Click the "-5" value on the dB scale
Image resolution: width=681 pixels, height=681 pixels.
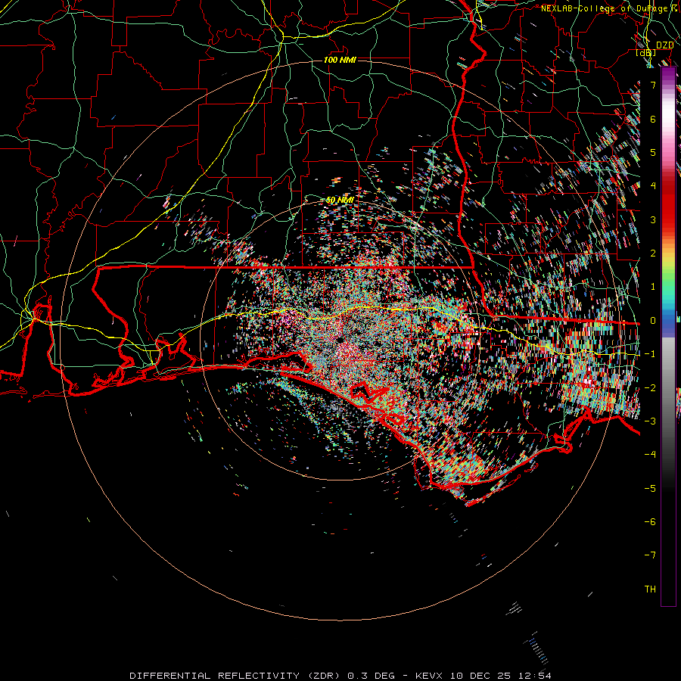coord(650,489)
